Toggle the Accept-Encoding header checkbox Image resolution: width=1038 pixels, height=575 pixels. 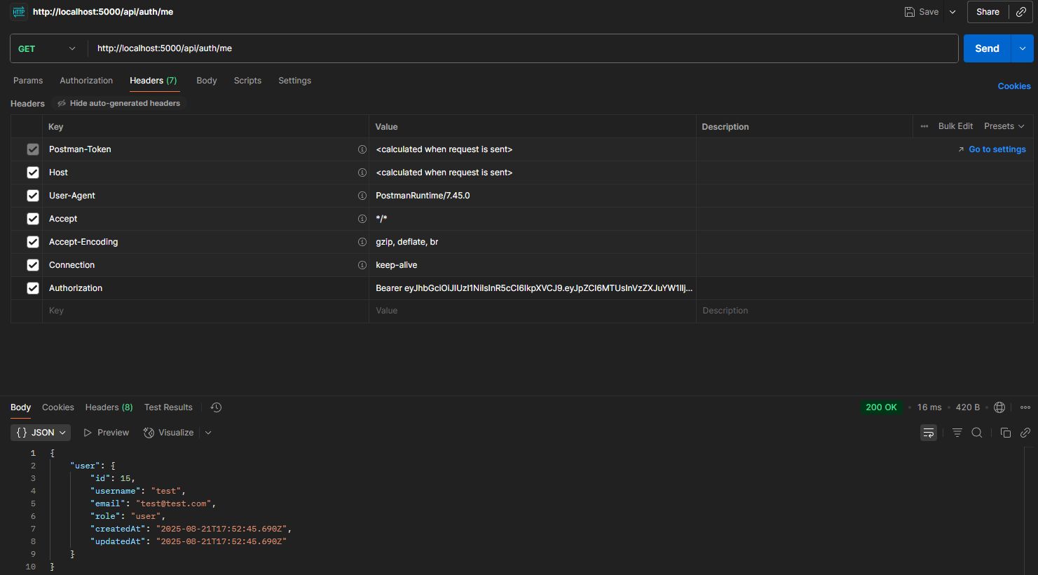pos(33,242)
